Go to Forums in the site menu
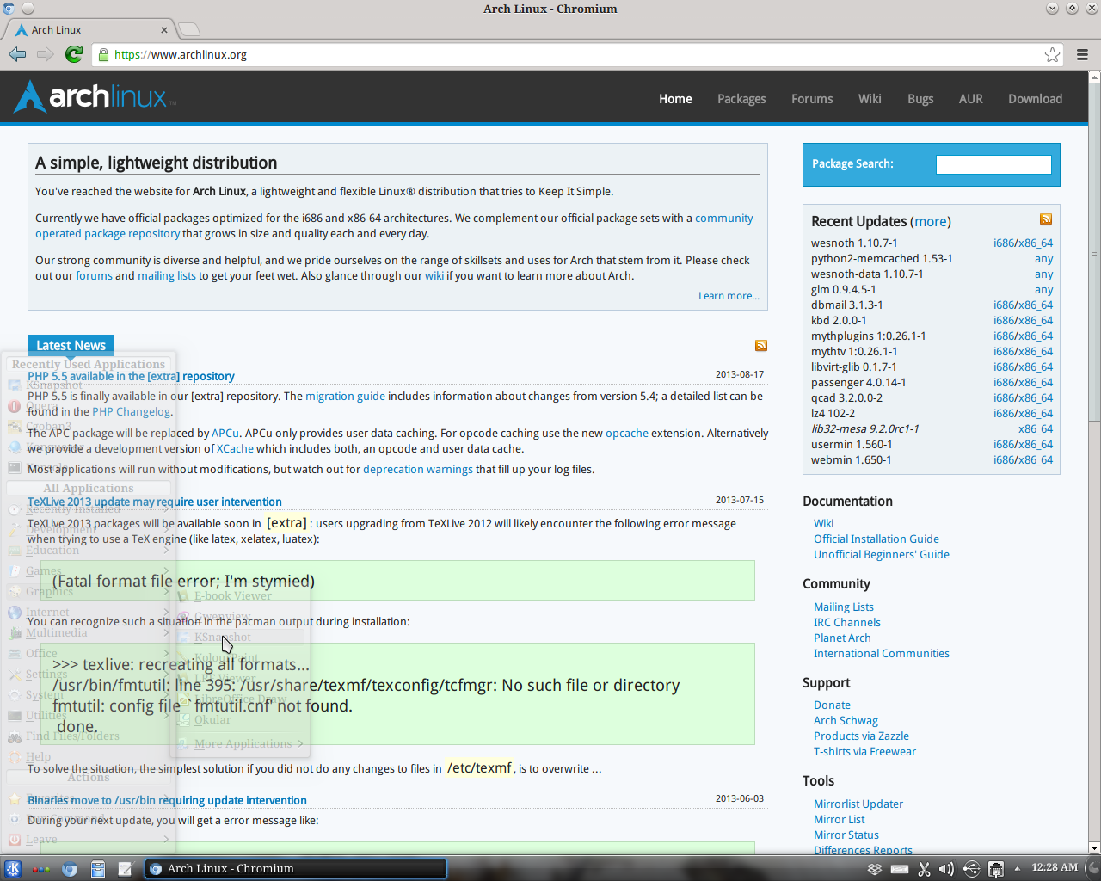1101x881 pixels. tap(812, 99)
